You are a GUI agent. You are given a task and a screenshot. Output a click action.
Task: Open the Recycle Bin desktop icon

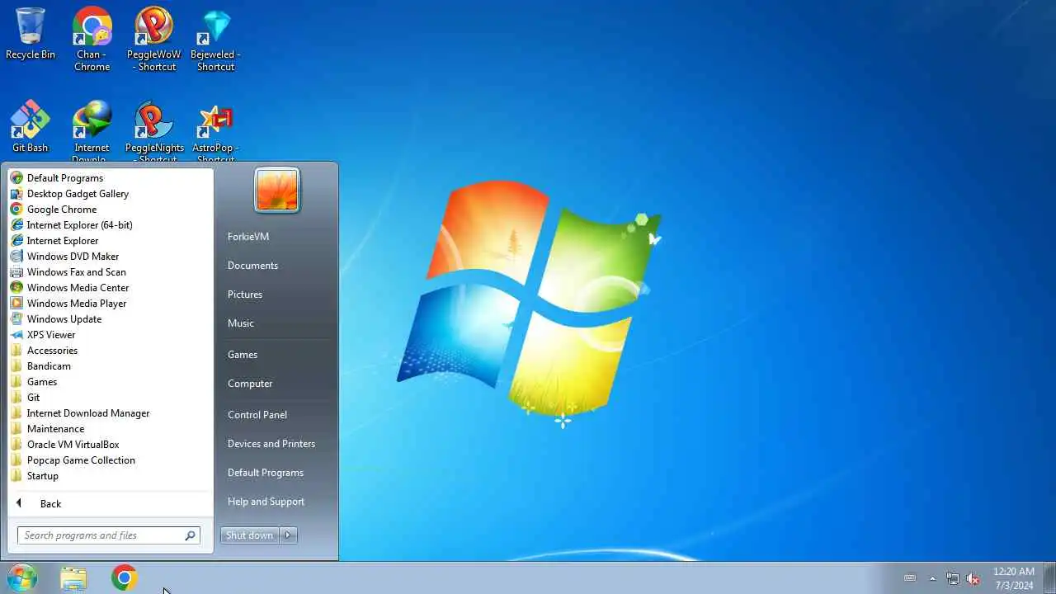pos(31,34)
